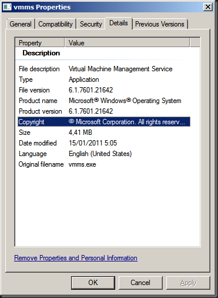Open the Compatibility tab

55,24
